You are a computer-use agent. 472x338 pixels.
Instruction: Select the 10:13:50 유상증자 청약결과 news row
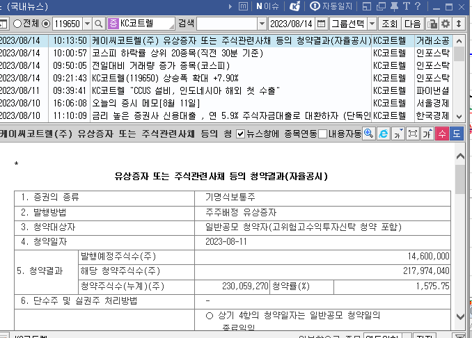click(x=226, y=40)
